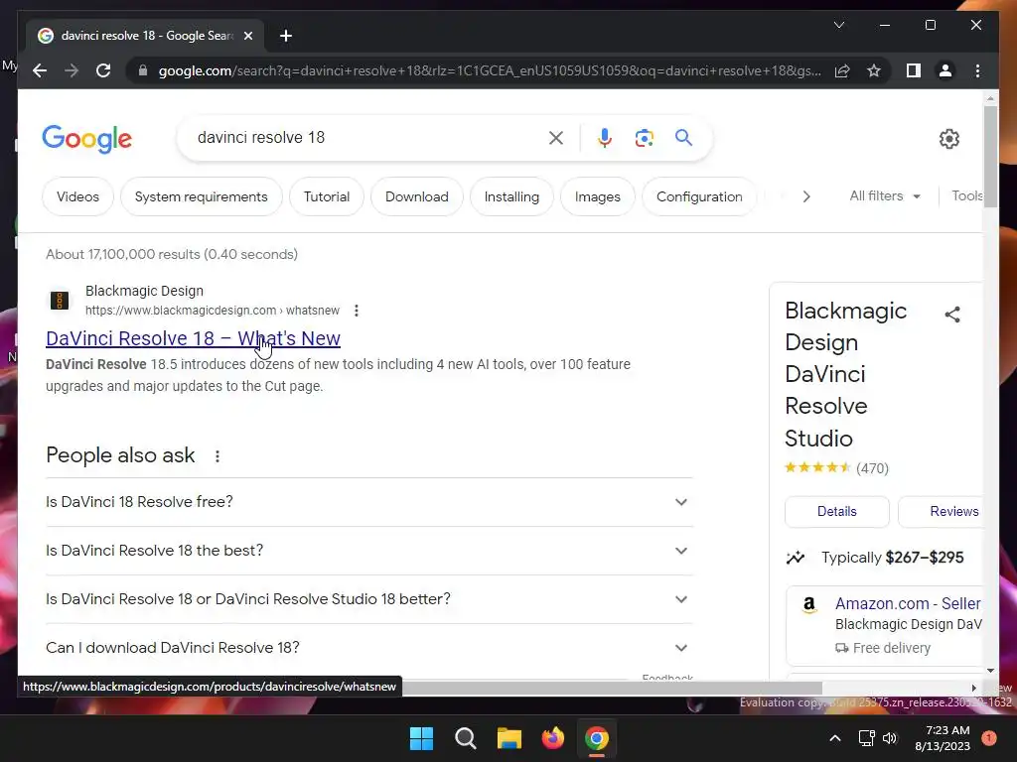Open the Chrome profile avatar icon

[945, 70]
